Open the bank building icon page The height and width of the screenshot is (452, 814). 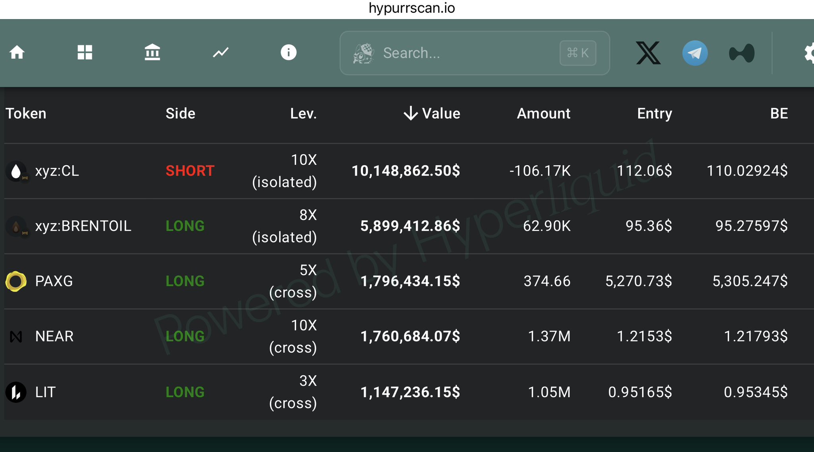[x=152, y=52]
